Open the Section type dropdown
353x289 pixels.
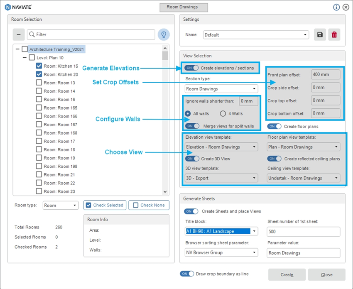coord(221,89)
